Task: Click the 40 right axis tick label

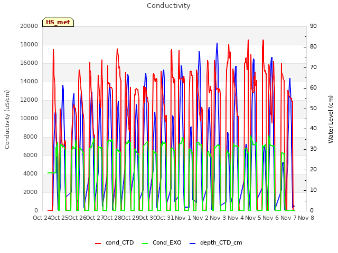Action: click(x=313, y=129)
